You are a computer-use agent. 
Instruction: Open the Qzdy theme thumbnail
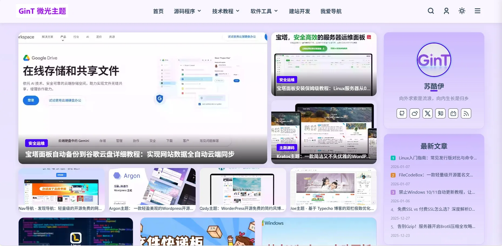click(243, 186)
